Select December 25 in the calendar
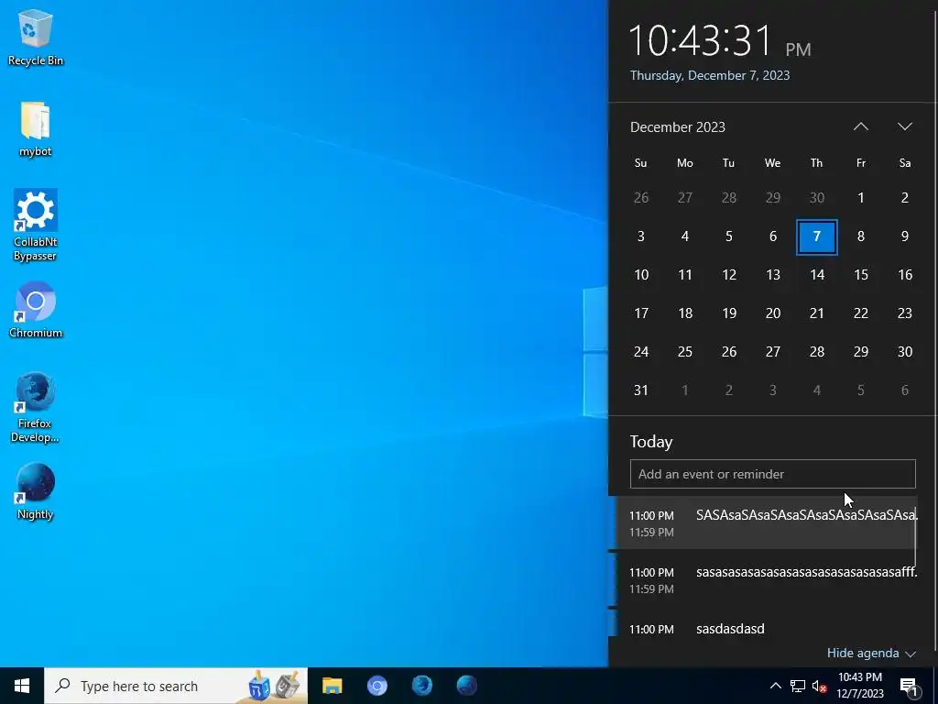This screenshot has height=704, width=938. [685, 351]
